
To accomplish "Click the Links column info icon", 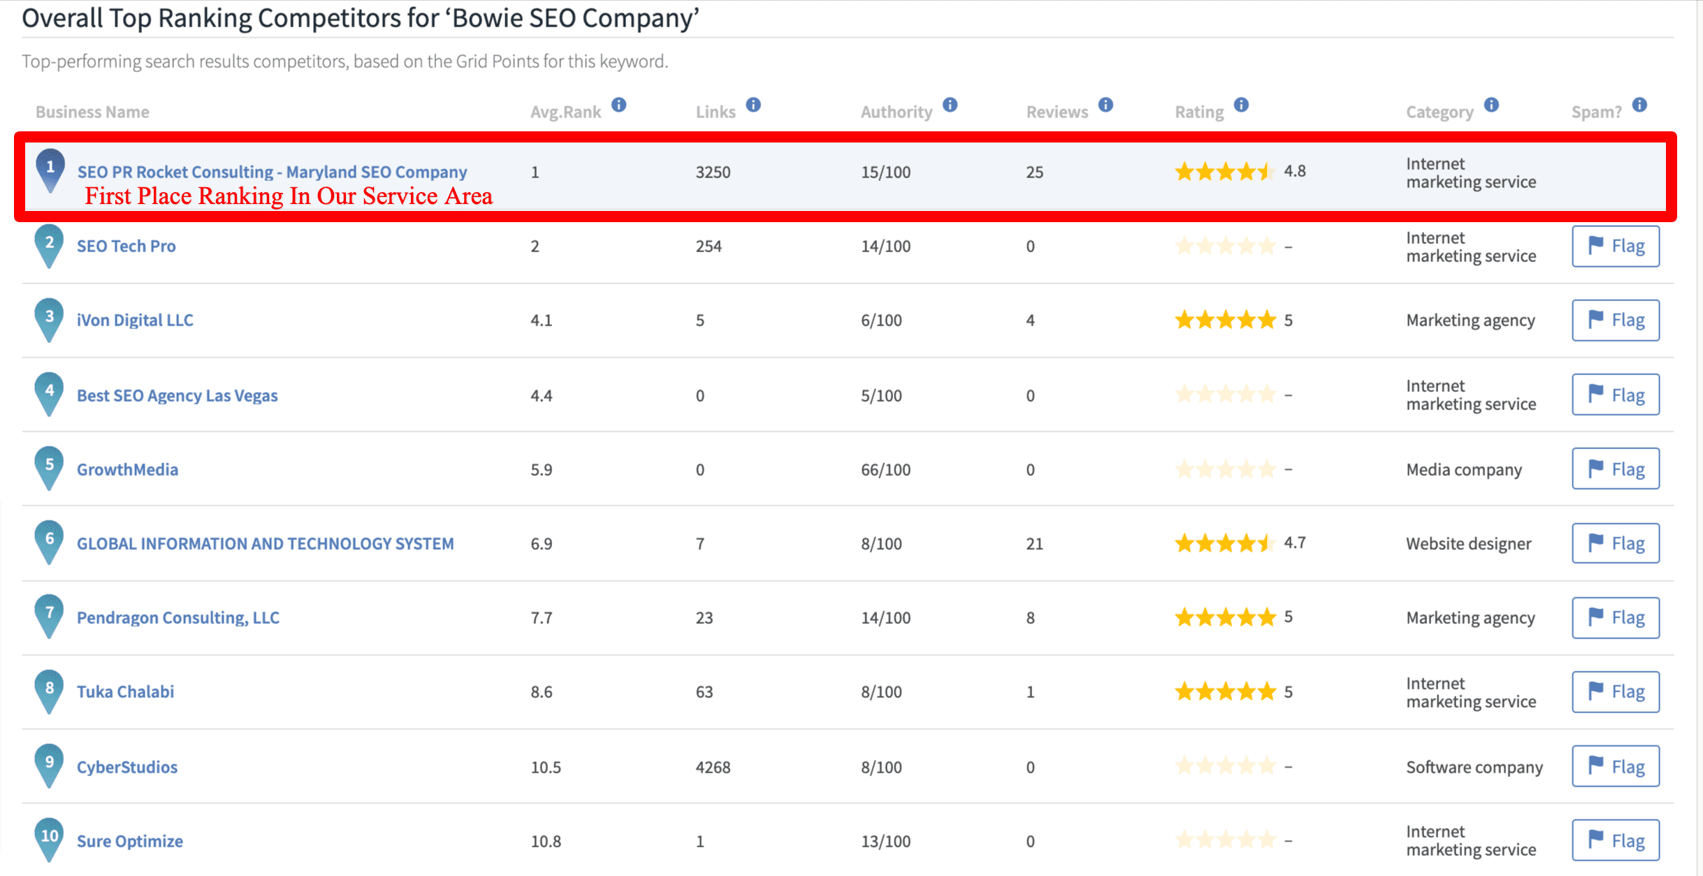I will (753, 105).
